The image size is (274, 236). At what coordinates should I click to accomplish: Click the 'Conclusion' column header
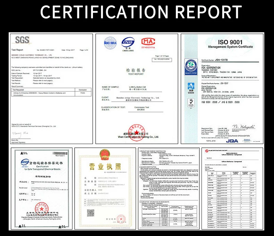pyautogui.click(x=83, y=90)
